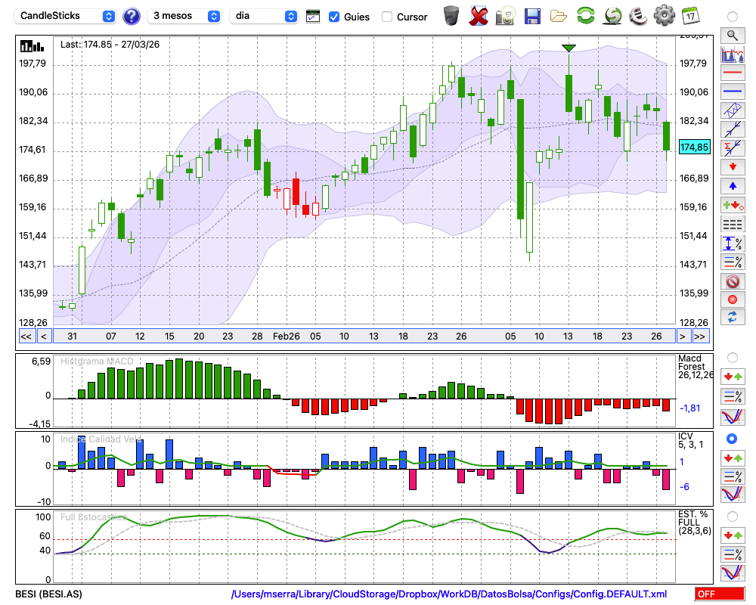Click Estocastico panel red/green arrows button
The width and height of the screenshot is (756, 605).
pos(733,535)
